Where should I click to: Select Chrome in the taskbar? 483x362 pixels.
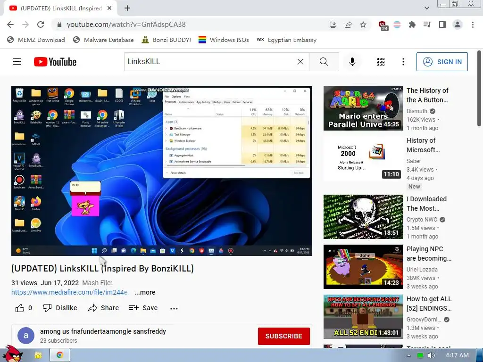[x=60, y=355]
